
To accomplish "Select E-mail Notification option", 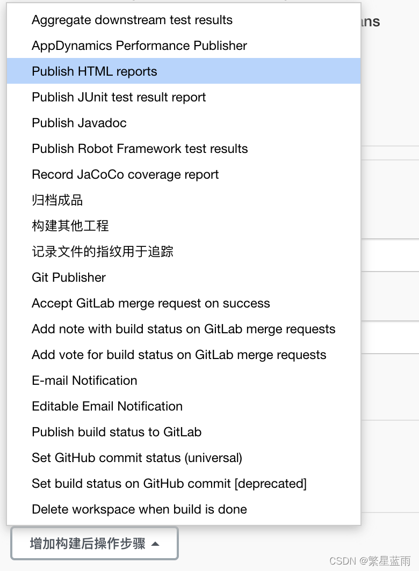I will pyautogui.click(x=183, y=380).
